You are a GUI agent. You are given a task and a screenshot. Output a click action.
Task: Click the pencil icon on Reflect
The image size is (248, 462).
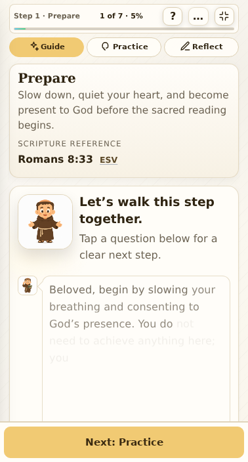185,46
